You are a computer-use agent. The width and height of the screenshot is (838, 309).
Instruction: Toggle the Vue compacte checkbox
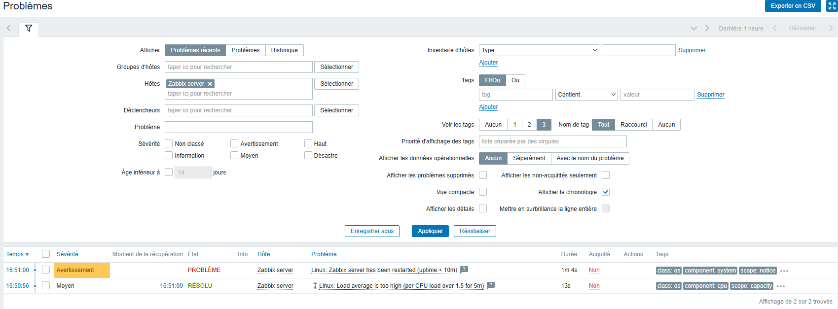click(483, 192)
